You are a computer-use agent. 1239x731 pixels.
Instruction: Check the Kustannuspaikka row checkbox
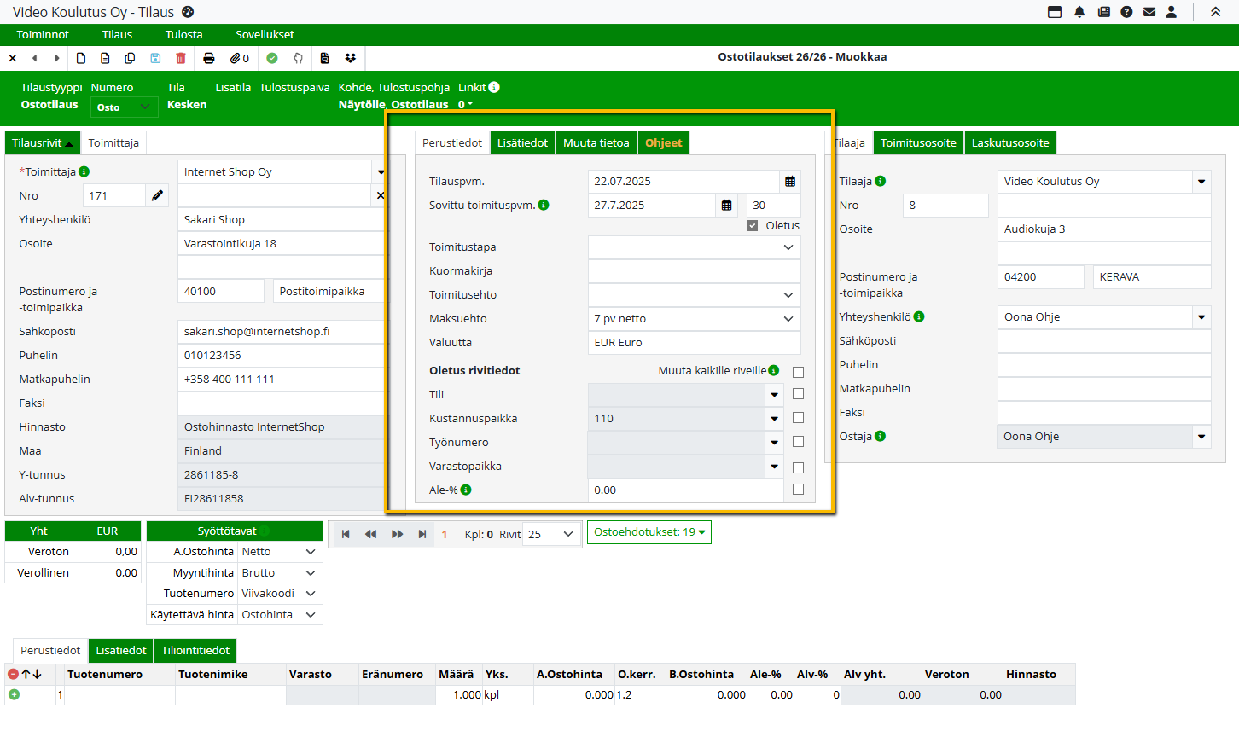[x=798, y=418]
